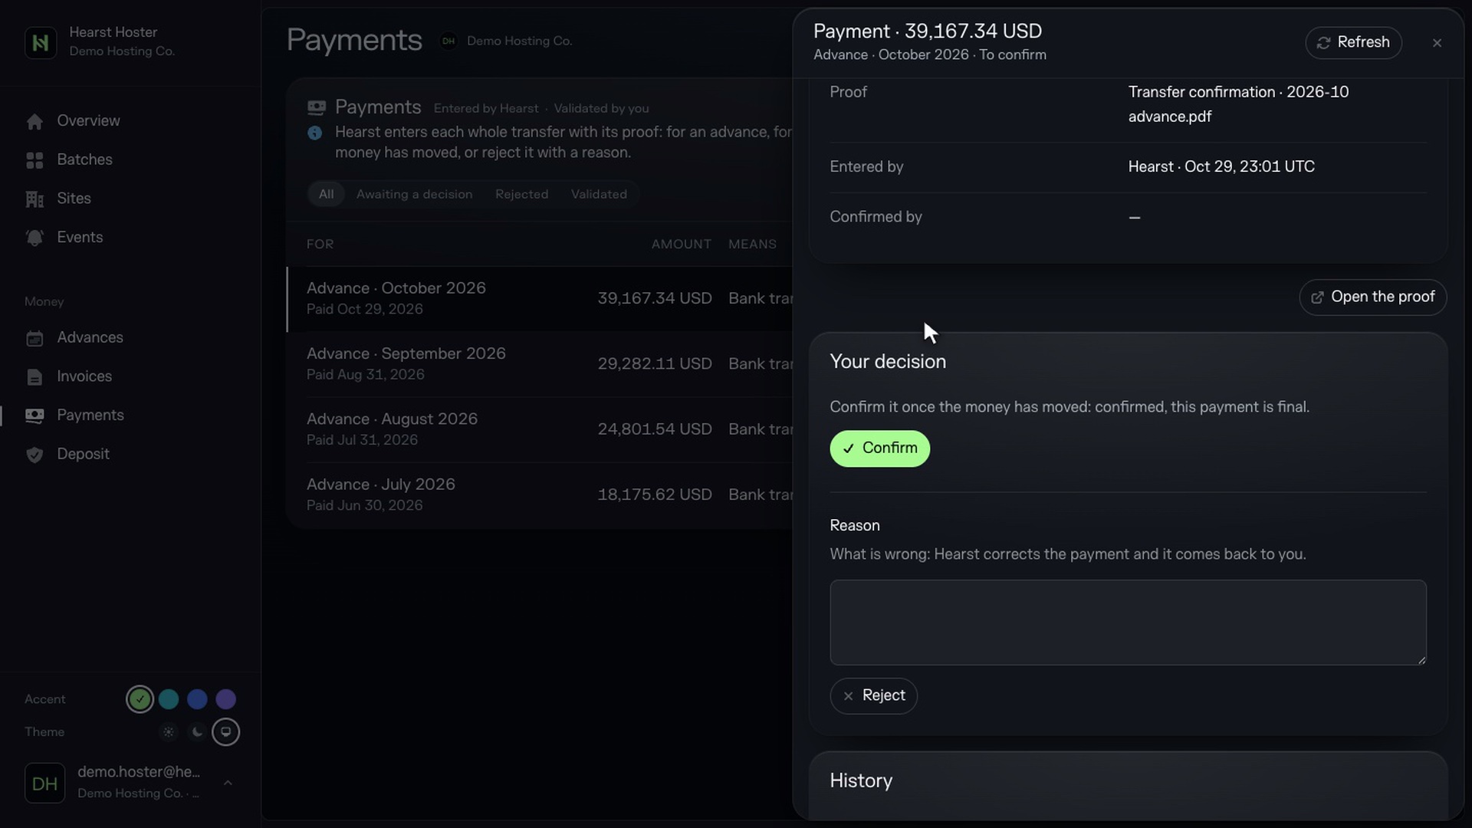Viewport: 1472px width, 828px height.
Task: Go to Batches in the sidebar
Action: [x=84, y=159]
